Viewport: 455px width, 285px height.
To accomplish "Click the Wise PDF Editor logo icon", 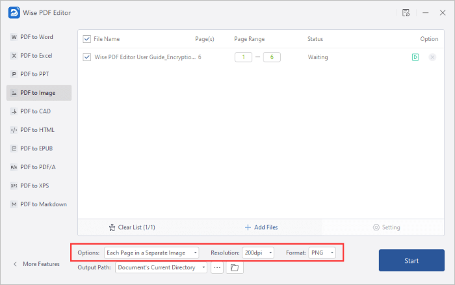I will [x=14, y=13].
